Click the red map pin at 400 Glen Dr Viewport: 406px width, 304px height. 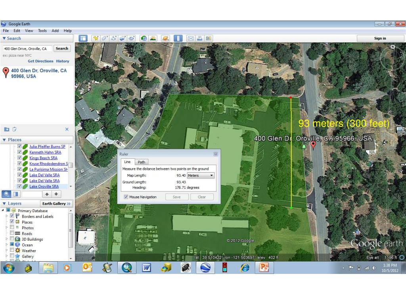(313, 145)
